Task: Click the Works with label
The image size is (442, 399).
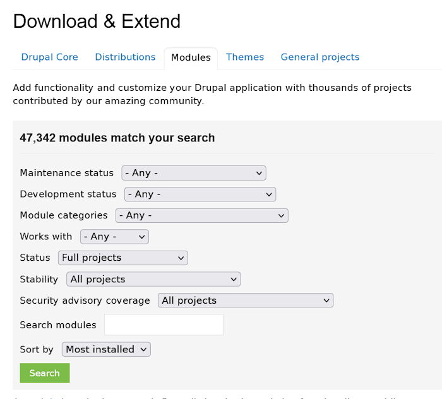Action: [x=46, y=237]
